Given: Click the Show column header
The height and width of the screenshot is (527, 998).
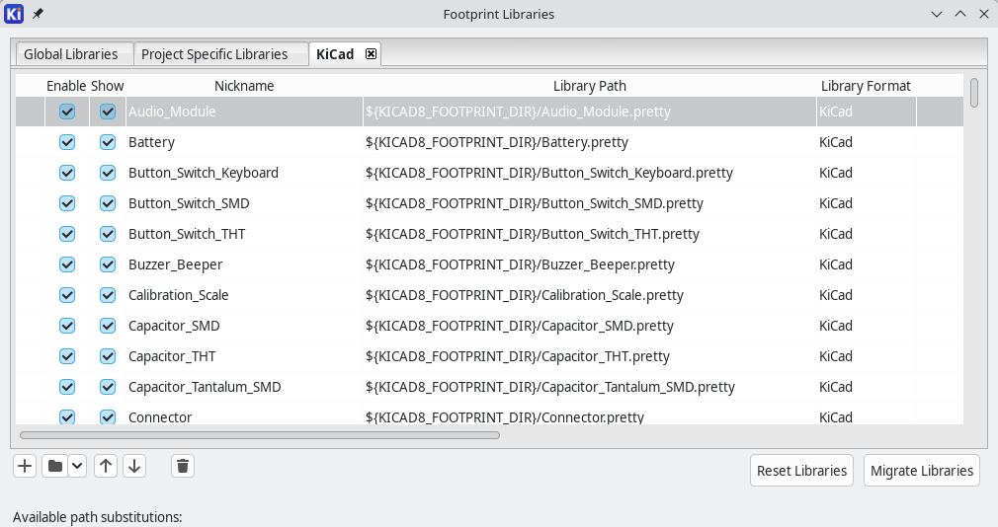Looking at the screenshot, I should (x=108, y=86).
